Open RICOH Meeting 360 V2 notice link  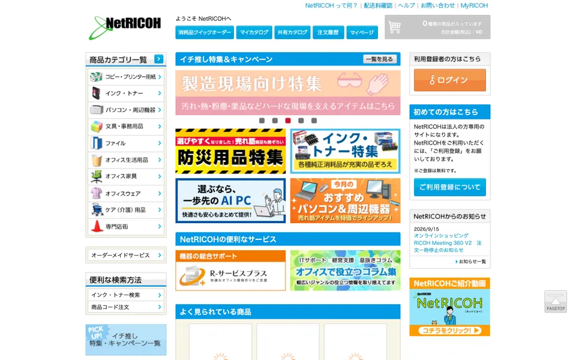[x=448, y=243]
